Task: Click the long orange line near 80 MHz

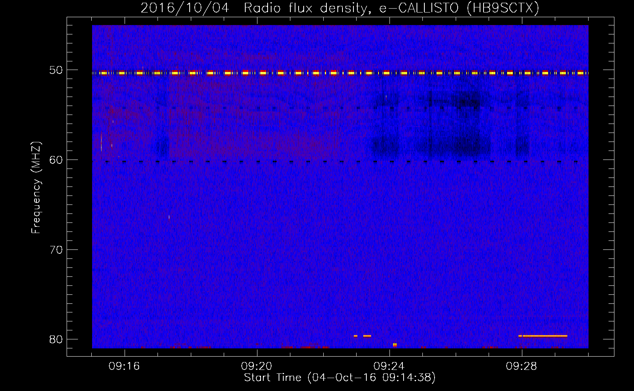Action: [545, 336]
